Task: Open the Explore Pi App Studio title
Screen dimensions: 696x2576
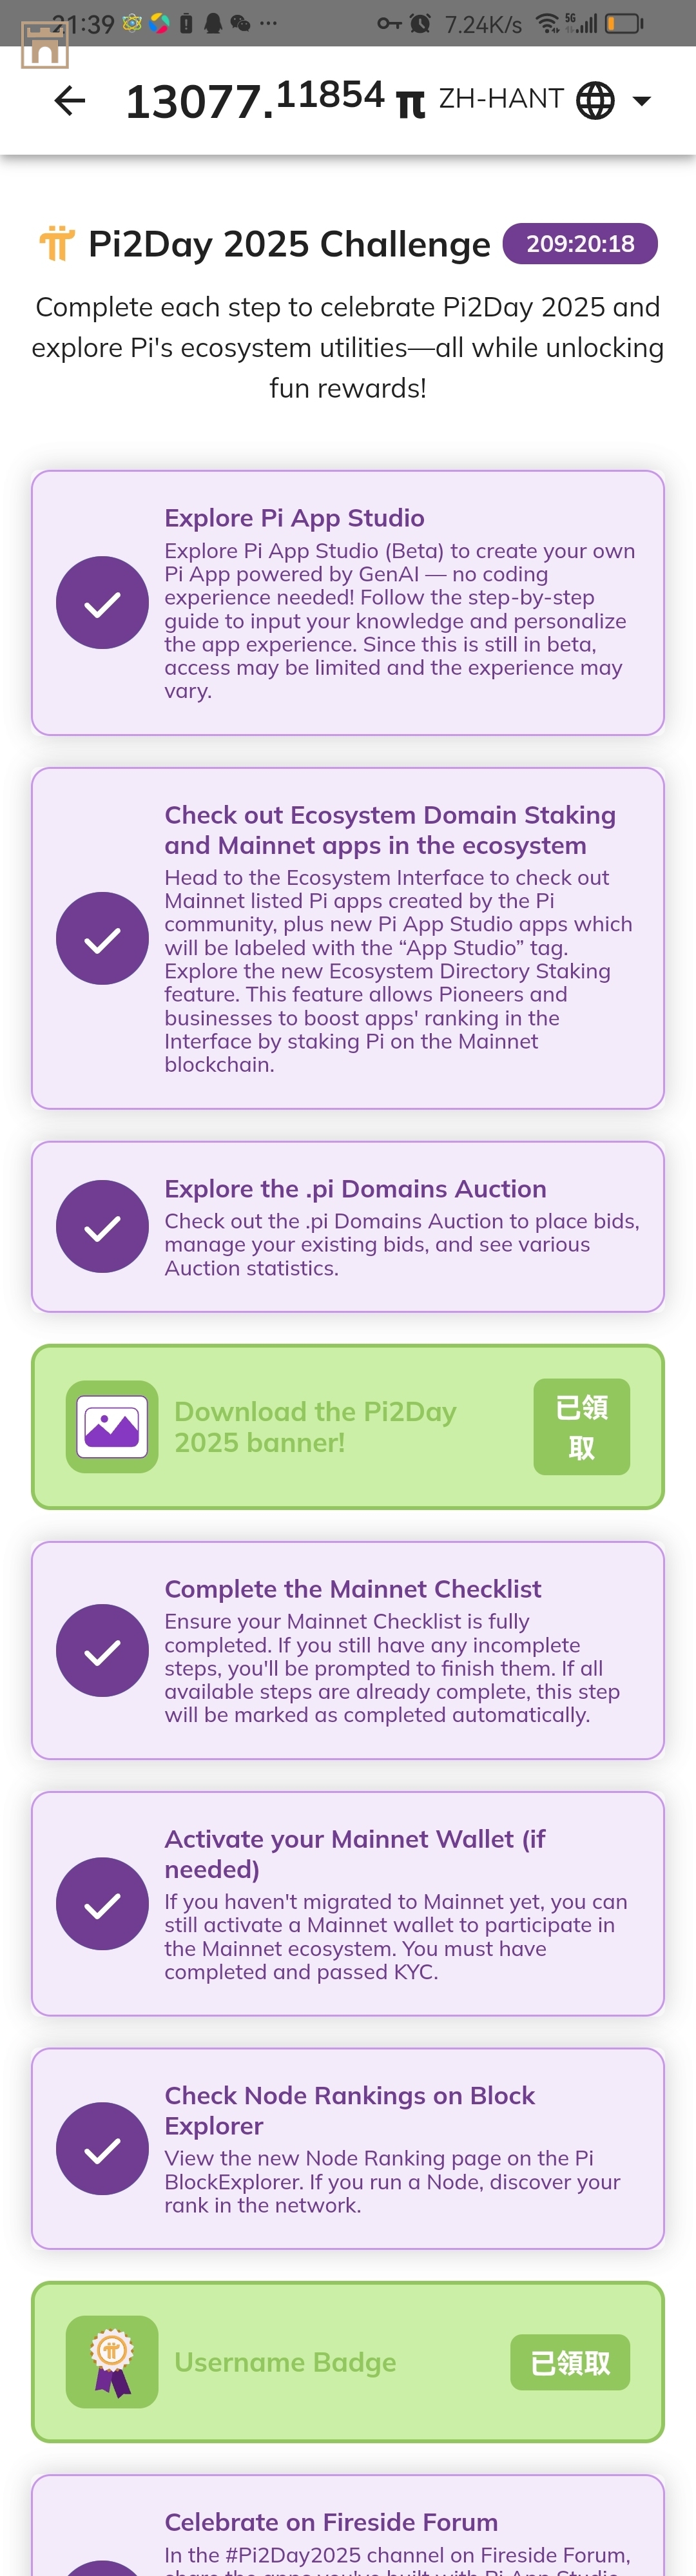Action: pos(294,518)
